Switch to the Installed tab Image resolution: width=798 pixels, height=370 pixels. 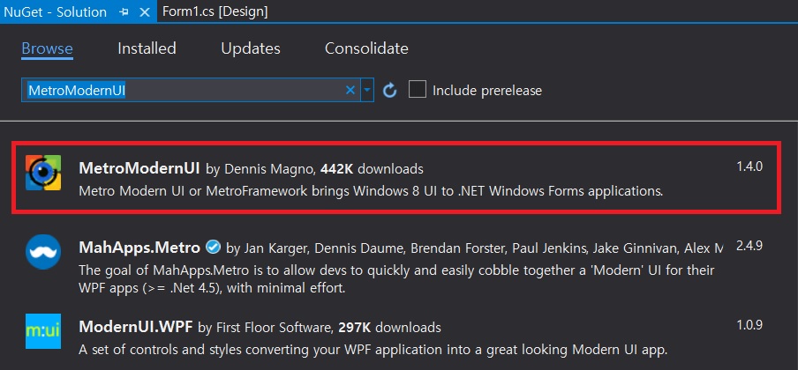147,48
